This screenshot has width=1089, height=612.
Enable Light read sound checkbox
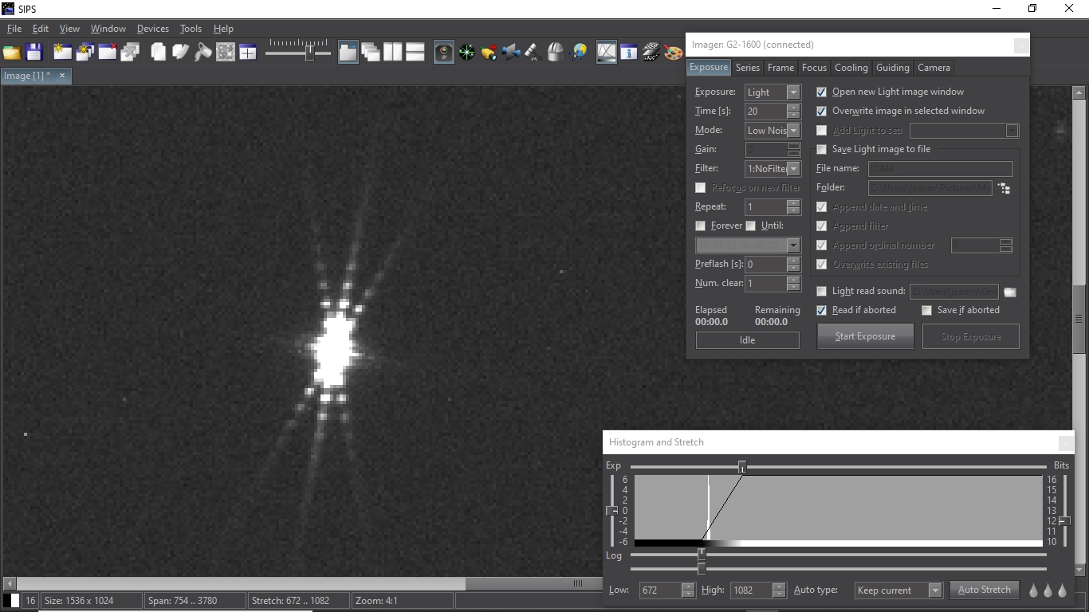[x=821, y=291]
